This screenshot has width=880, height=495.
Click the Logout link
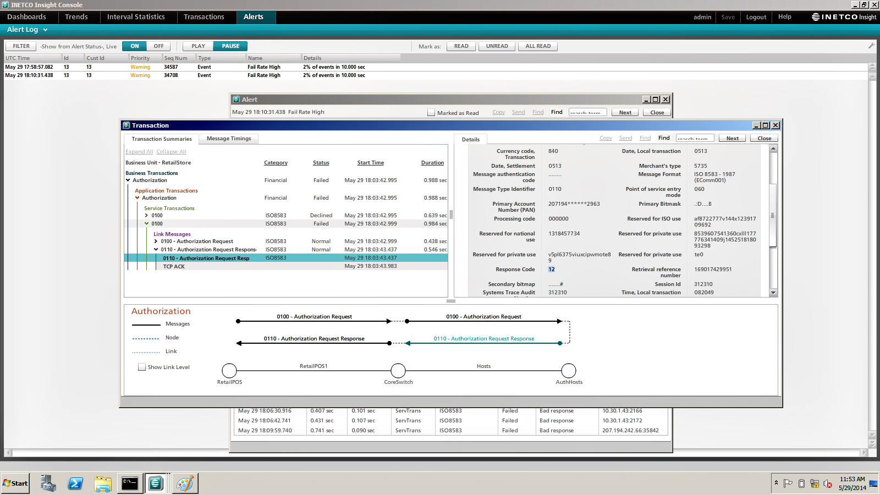click(756, 17)
